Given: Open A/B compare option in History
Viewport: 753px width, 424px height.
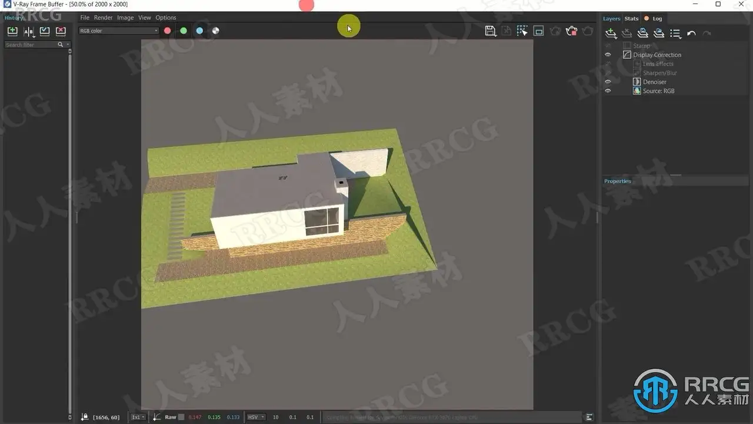Looking at the screenshot, I should tap(28, 31).
